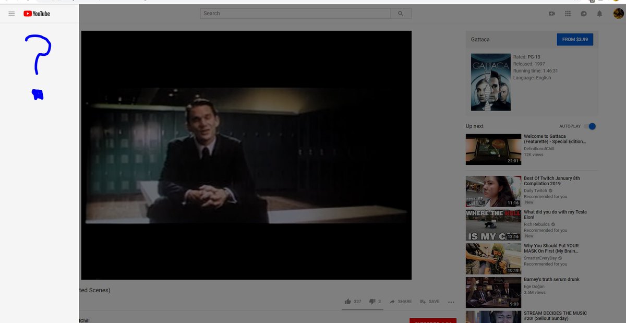Go to YouTube home via the logo

[x=37, y=14]
